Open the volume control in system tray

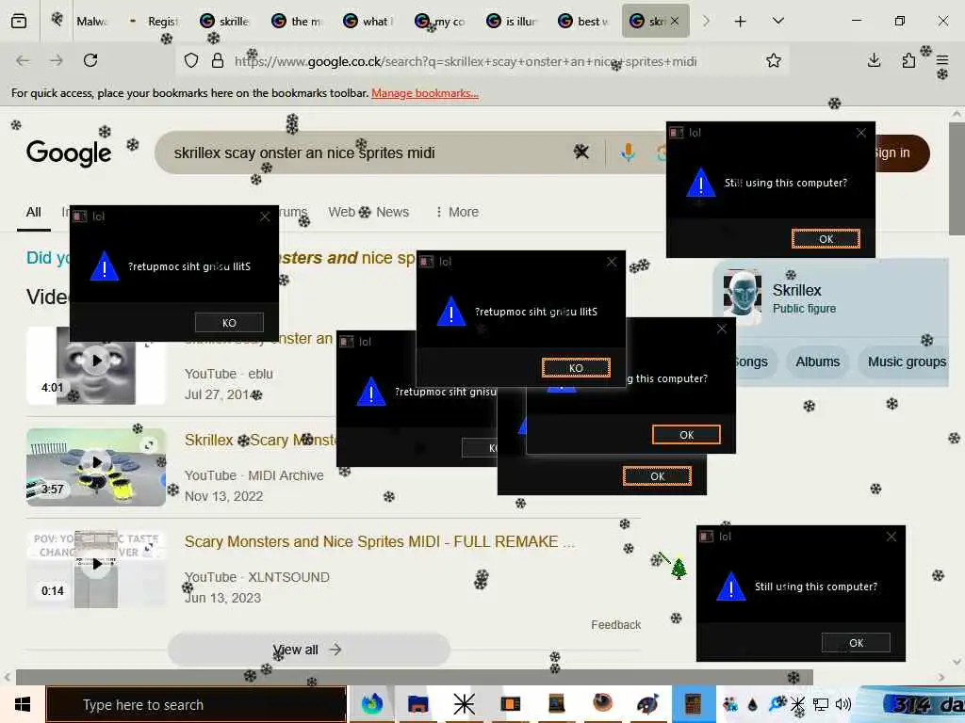tap(843, 704)
